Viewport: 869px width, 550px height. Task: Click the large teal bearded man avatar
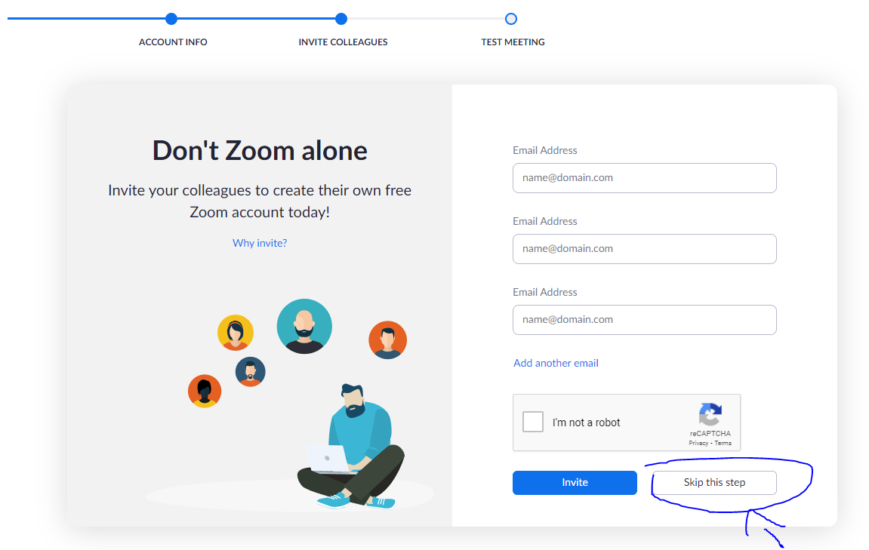[304, 326]
